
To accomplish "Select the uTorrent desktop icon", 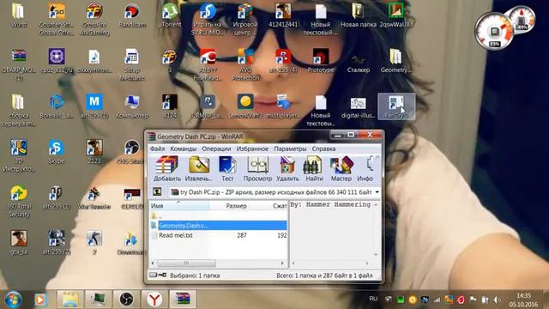I will (x=170, y=15).
